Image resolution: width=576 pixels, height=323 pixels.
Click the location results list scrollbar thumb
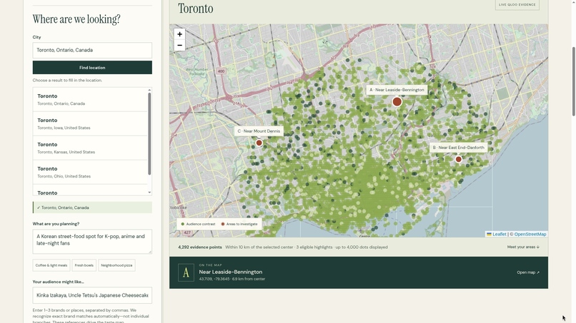point(149,134)
